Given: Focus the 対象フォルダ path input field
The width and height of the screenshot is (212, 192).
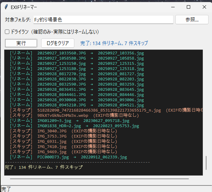Looking at the screenshot, I should (103, 20).
